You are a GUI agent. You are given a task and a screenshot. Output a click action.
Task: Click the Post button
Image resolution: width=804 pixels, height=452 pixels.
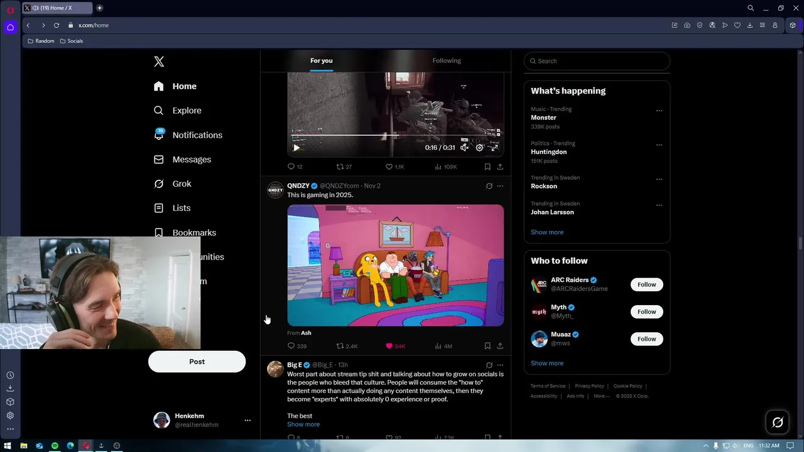(197, 362)
